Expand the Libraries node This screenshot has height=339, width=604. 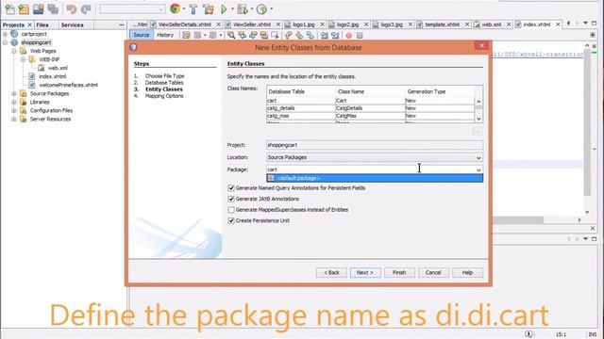point(14,102)
